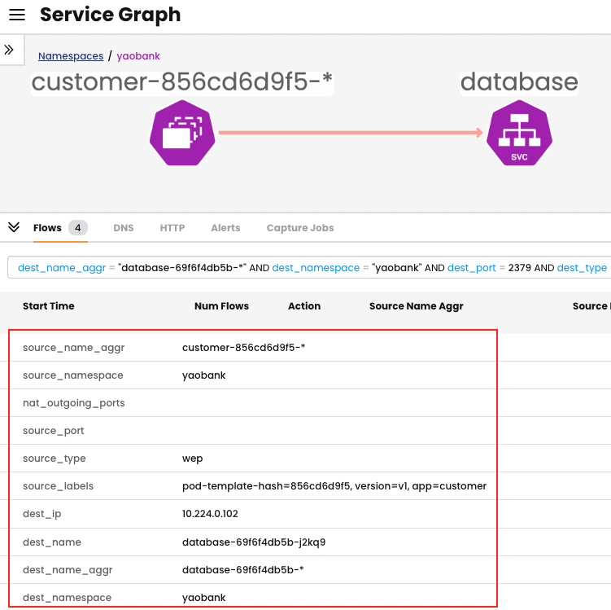Image resolution: width=611 pixels, height=610 pixels.
Task: Switch to the Alerts tab
Action: pos(225,228)
